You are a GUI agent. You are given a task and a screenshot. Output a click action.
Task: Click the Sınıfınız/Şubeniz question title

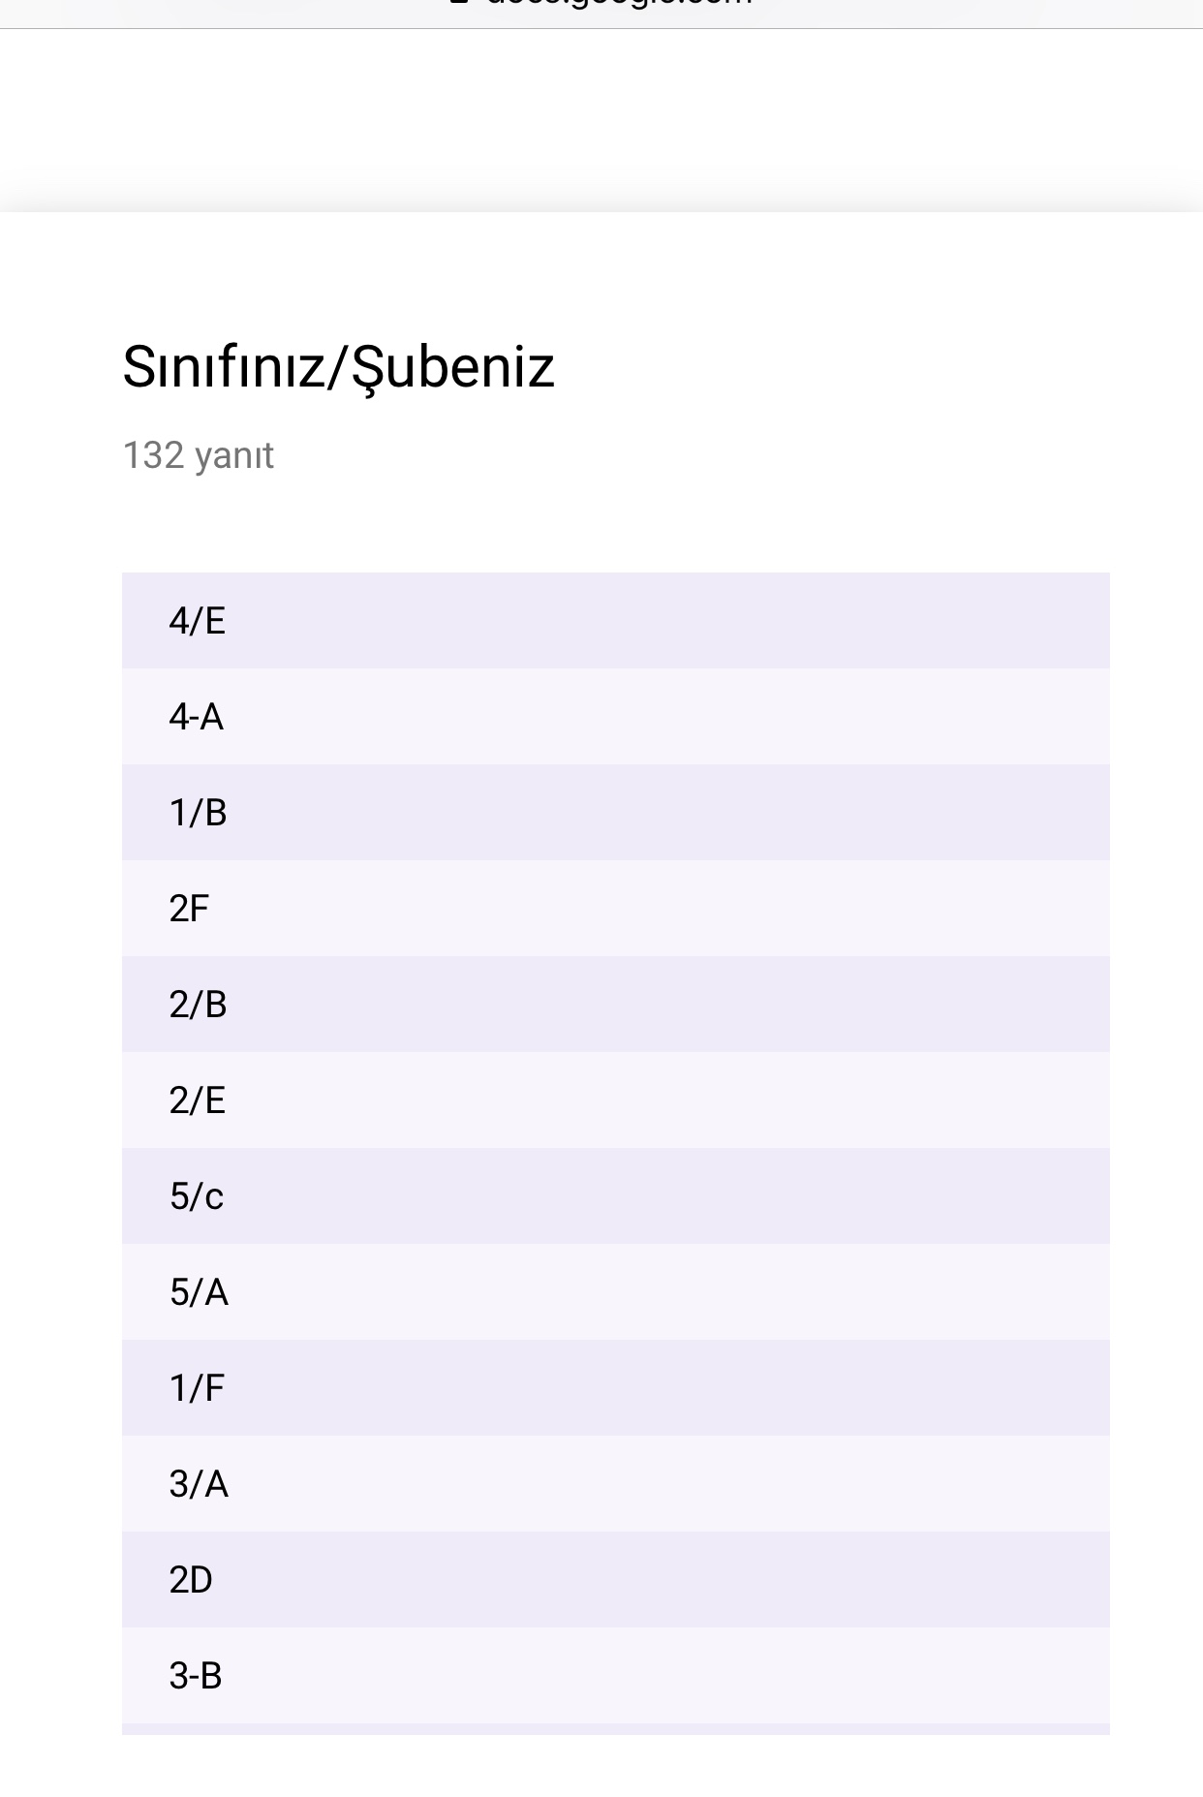pos(338,367)
